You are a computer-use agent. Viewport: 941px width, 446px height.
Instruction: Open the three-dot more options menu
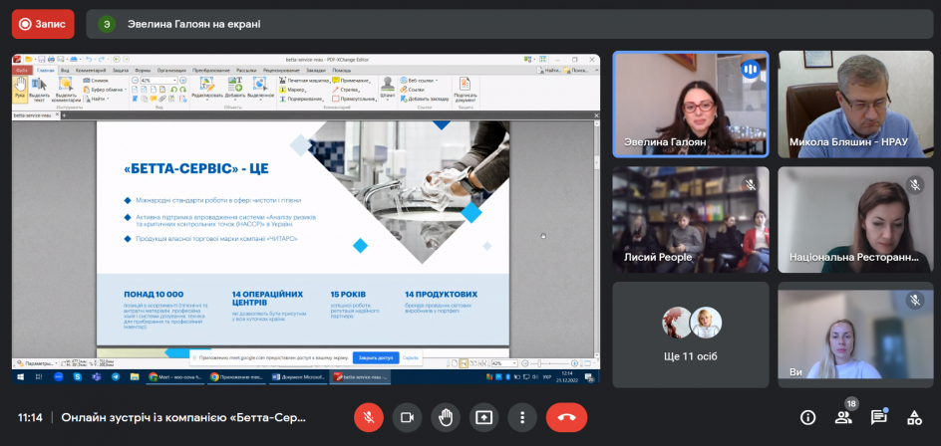click(522, 417)
